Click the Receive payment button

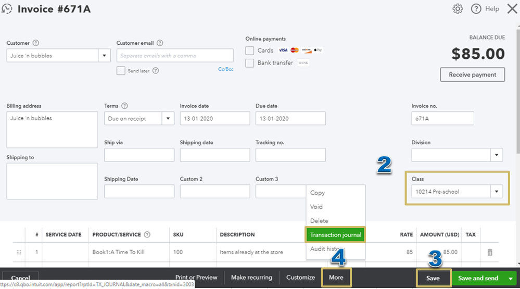(472, 74)
